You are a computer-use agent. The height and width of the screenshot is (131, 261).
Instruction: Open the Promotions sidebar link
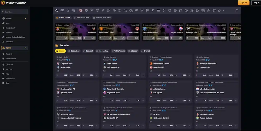pyautogui.click(x=10, y=78)
